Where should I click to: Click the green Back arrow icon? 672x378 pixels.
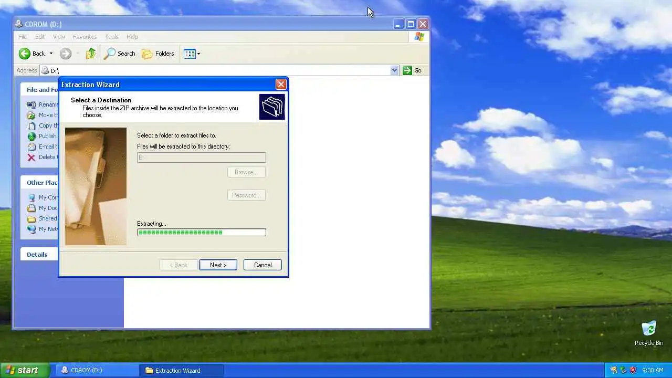point(25,54)
